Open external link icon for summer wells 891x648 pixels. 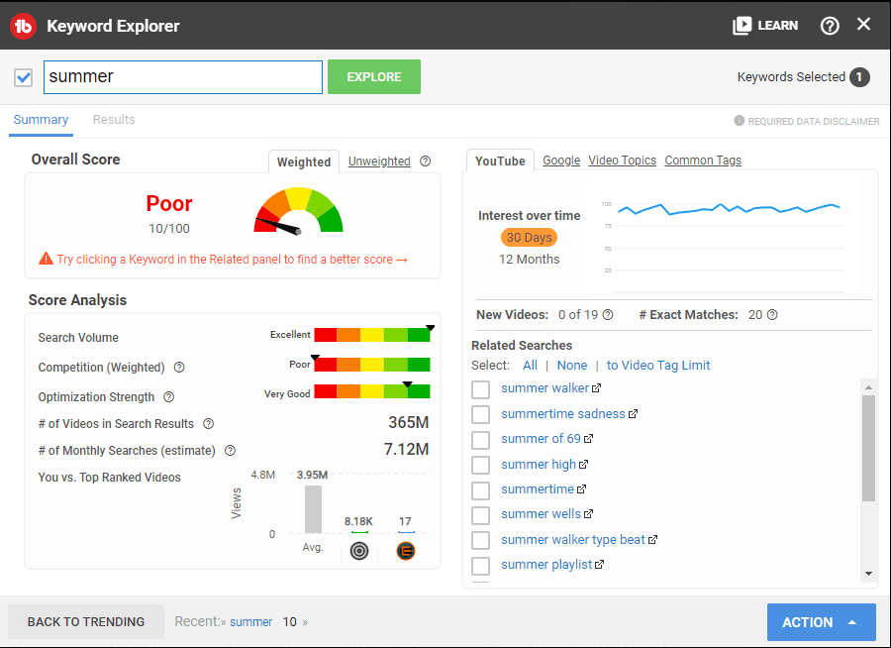coord(588,513)
